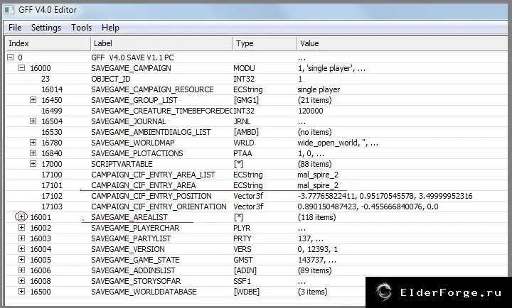
Task: Select the [GMG1] type cell
Action: 246,100
